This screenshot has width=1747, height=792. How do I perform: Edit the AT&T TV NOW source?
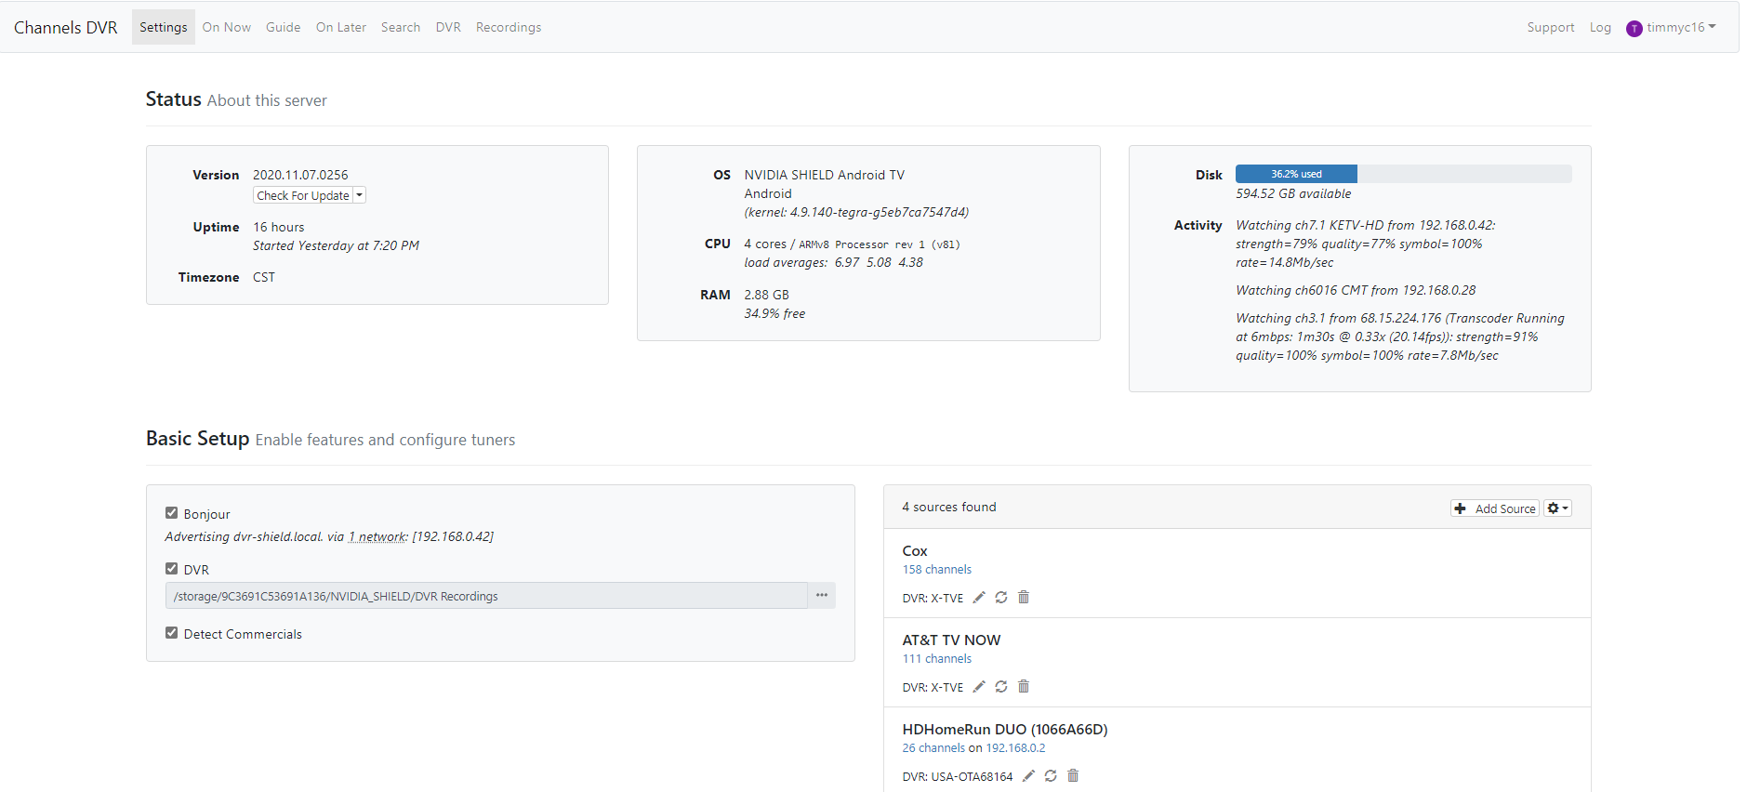[978, 687]
